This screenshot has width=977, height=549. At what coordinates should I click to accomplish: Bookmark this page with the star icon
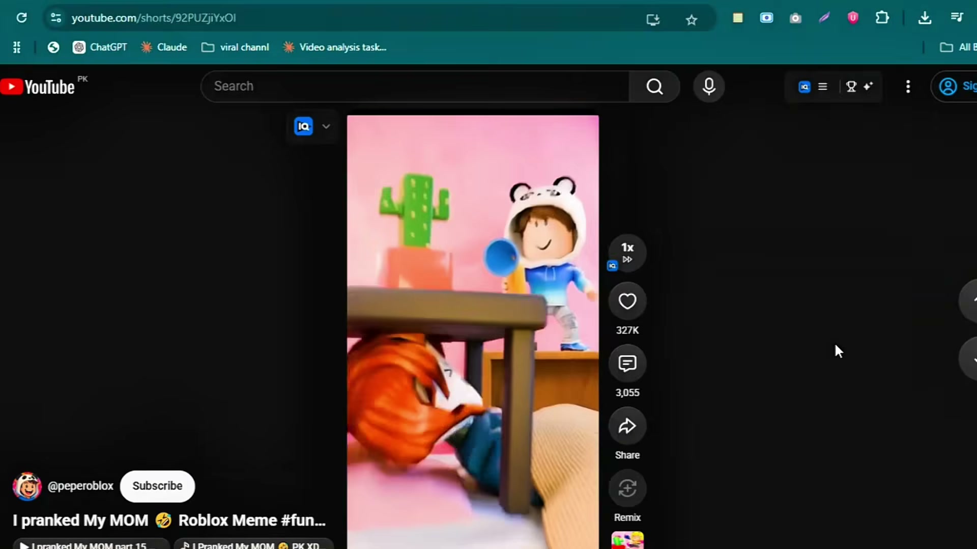[691, 19]
